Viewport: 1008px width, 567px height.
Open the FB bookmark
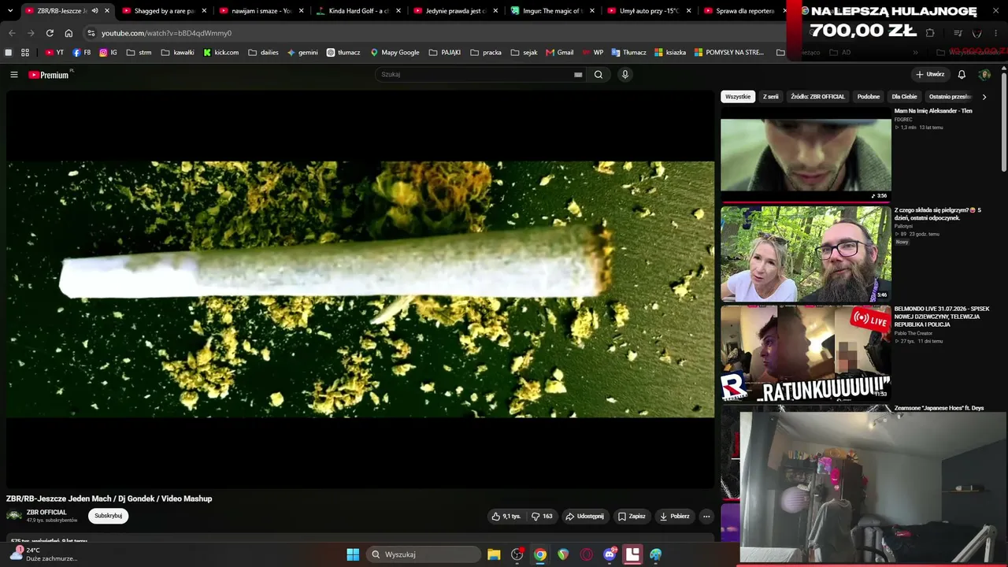pyautogui.click(x=82, y=53)
